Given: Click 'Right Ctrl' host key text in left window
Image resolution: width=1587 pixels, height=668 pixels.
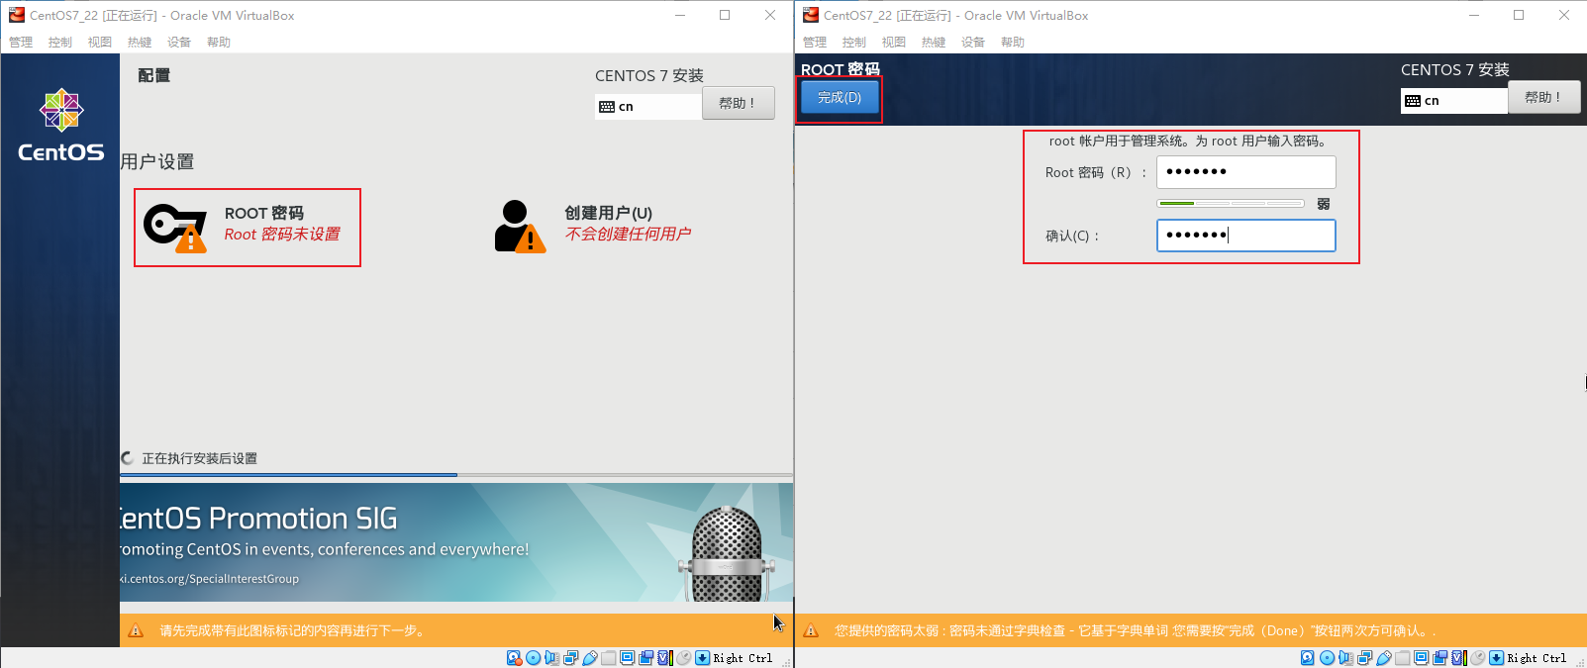Looking at the screenshot, I should point(743,658).
